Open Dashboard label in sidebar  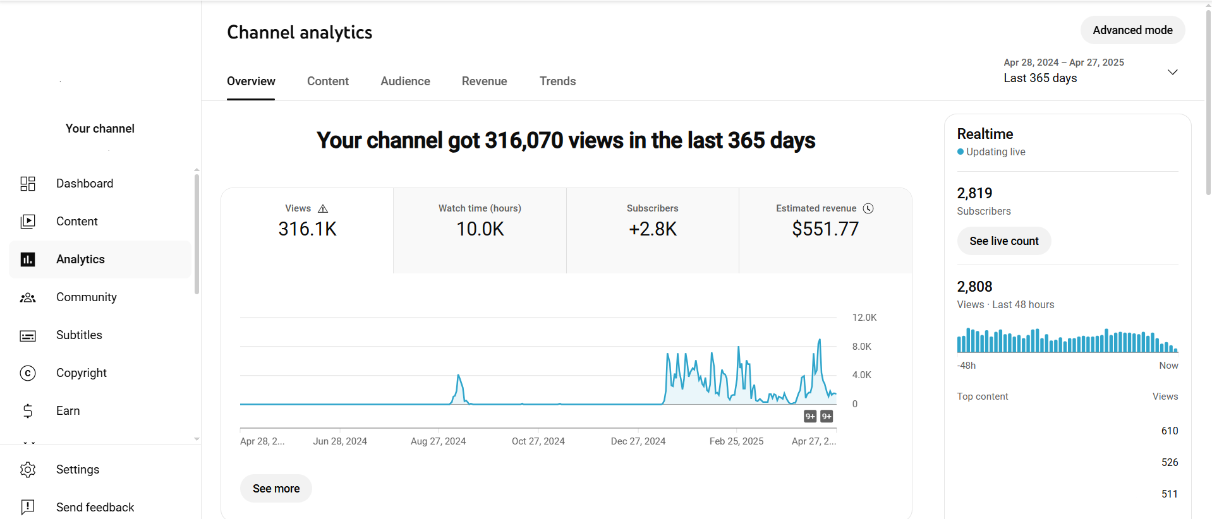(85, 184)
